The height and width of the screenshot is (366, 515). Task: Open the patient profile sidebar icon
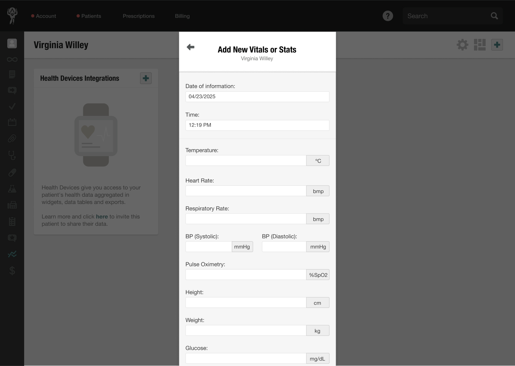pyautogui.click(x=12, y=44)
